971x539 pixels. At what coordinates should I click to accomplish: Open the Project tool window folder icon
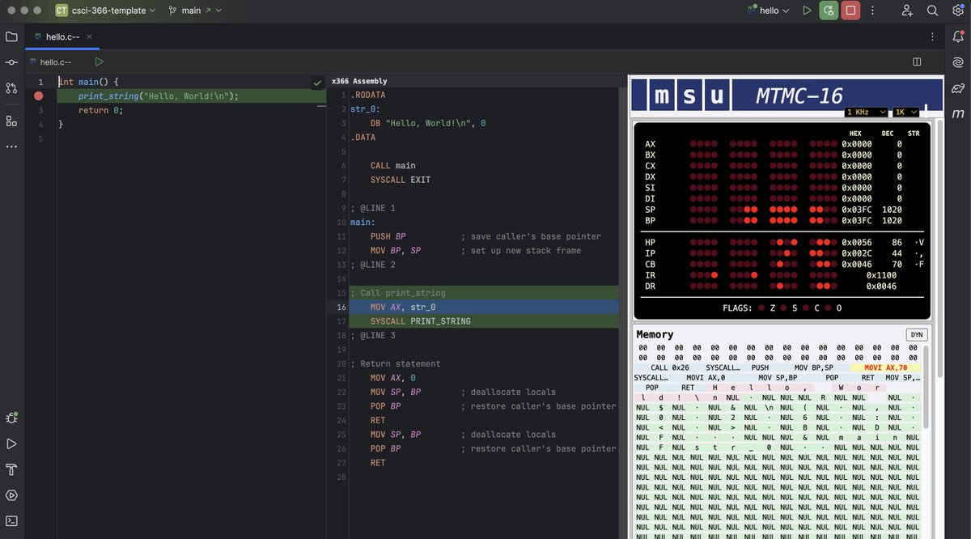pos(11,36)
